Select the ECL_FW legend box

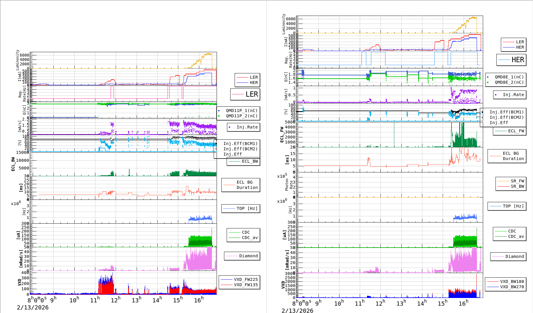point(510,131)
